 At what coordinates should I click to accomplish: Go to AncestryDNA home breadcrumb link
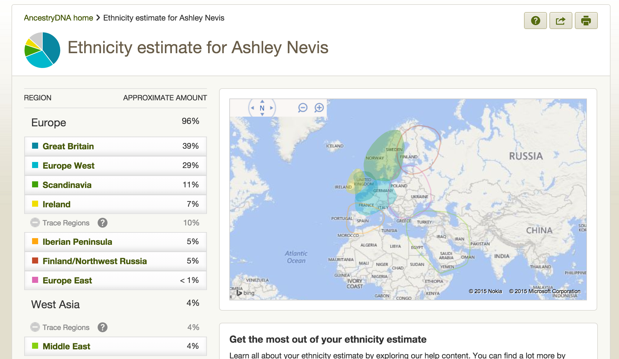[58, 18]
